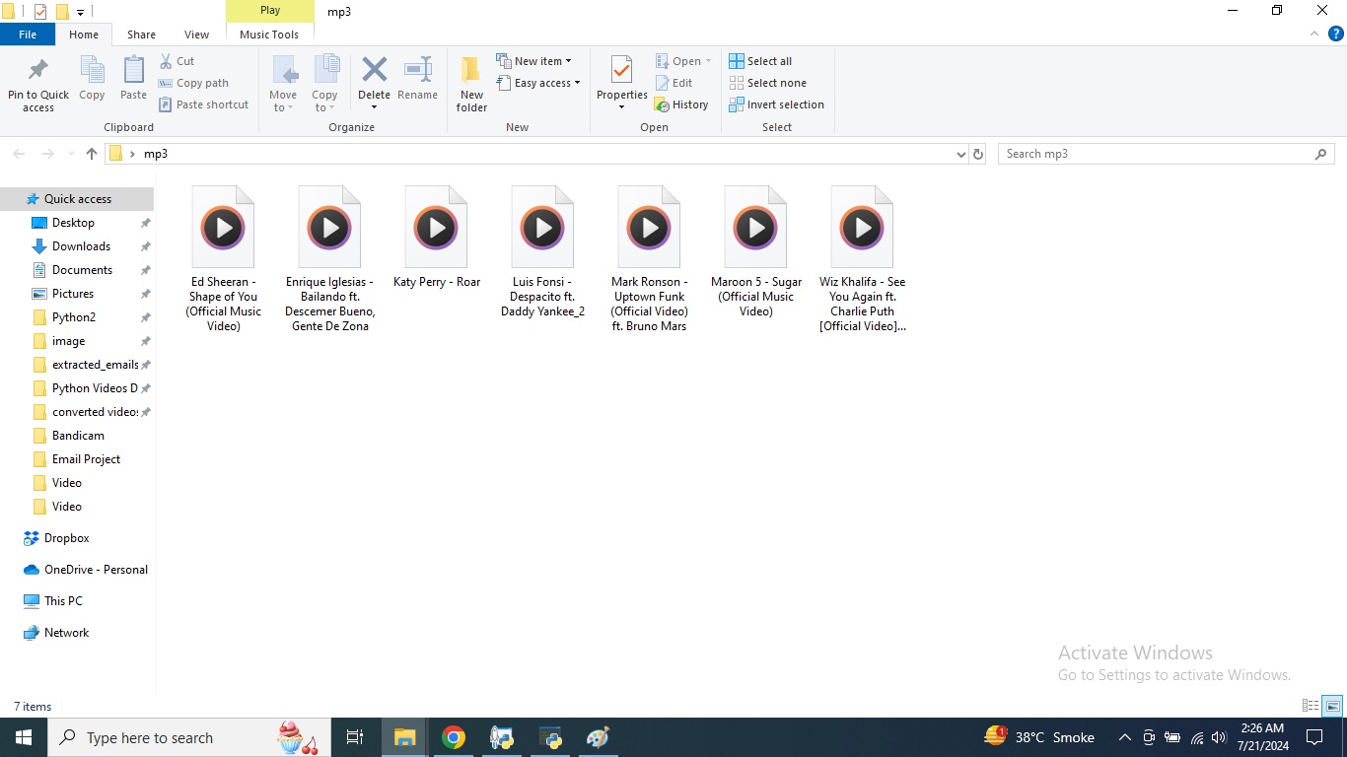
Task: Open the Bandicam folder
Action: click(78, 436)
